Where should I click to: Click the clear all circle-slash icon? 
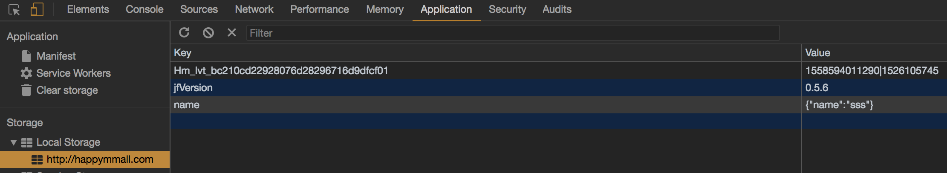(208, 33)
